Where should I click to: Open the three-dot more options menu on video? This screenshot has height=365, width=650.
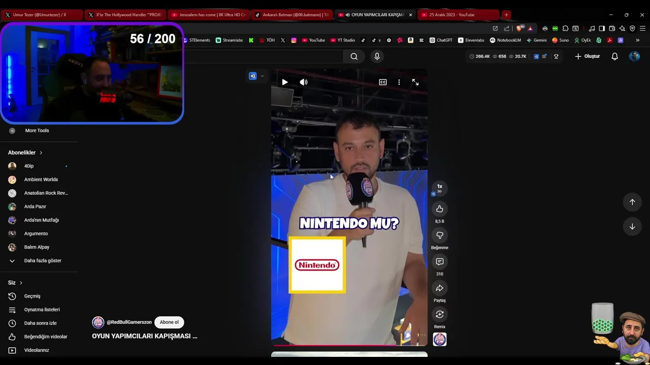[399, 82]
